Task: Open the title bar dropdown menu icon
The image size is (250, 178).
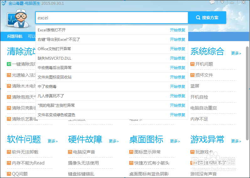Action: (222, 2)
